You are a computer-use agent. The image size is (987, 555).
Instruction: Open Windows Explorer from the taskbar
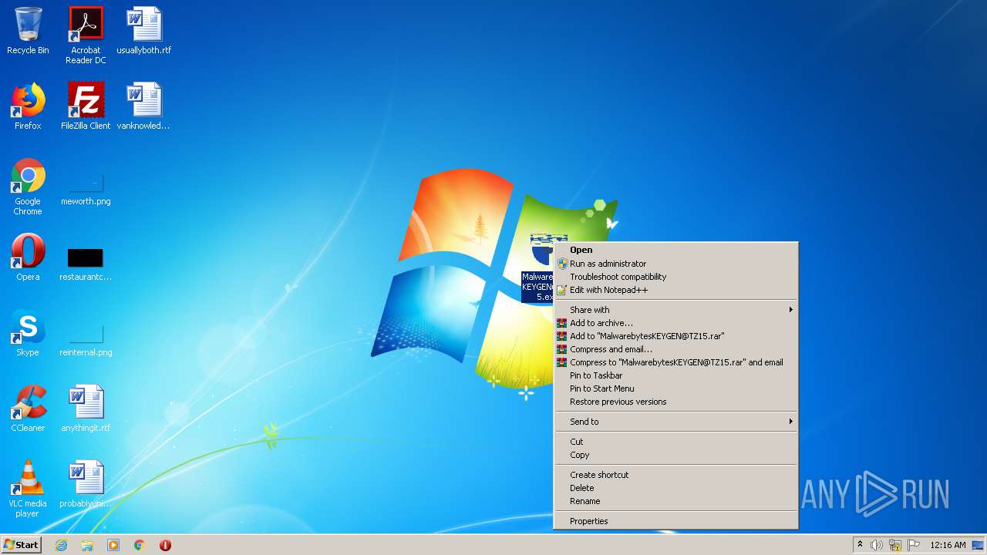pyautogui.click(x=87, y=545)
